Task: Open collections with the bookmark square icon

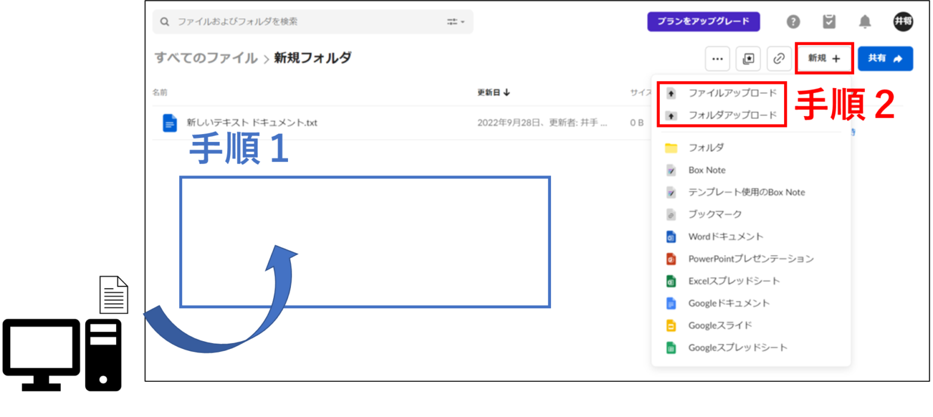Action: coord(748,58)
